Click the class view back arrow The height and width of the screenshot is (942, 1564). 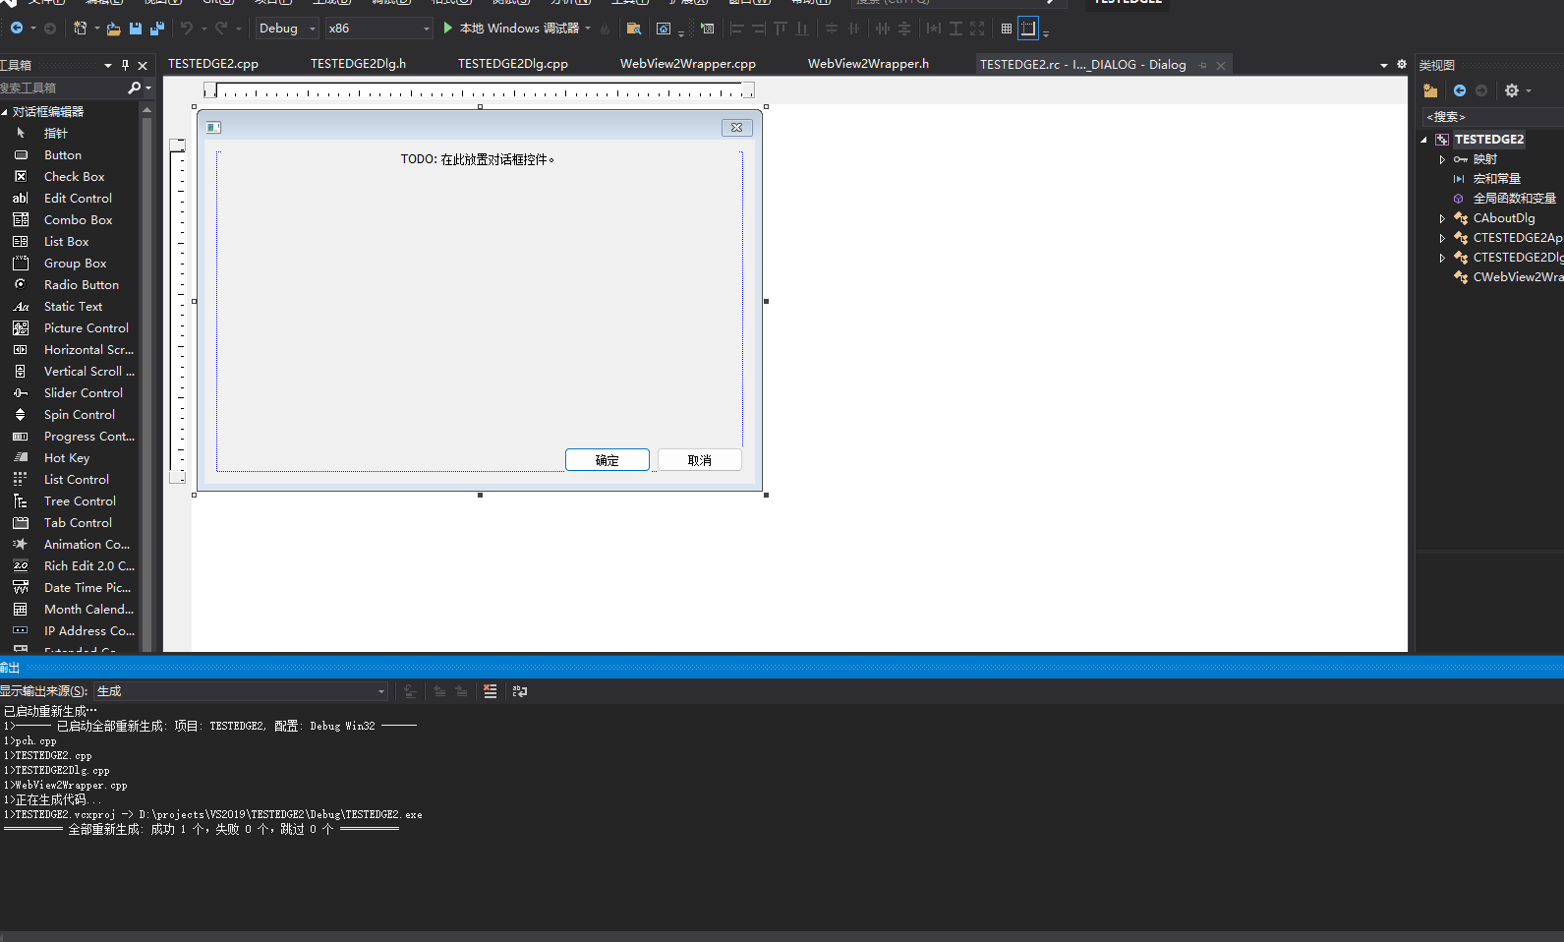point(1460,90)
